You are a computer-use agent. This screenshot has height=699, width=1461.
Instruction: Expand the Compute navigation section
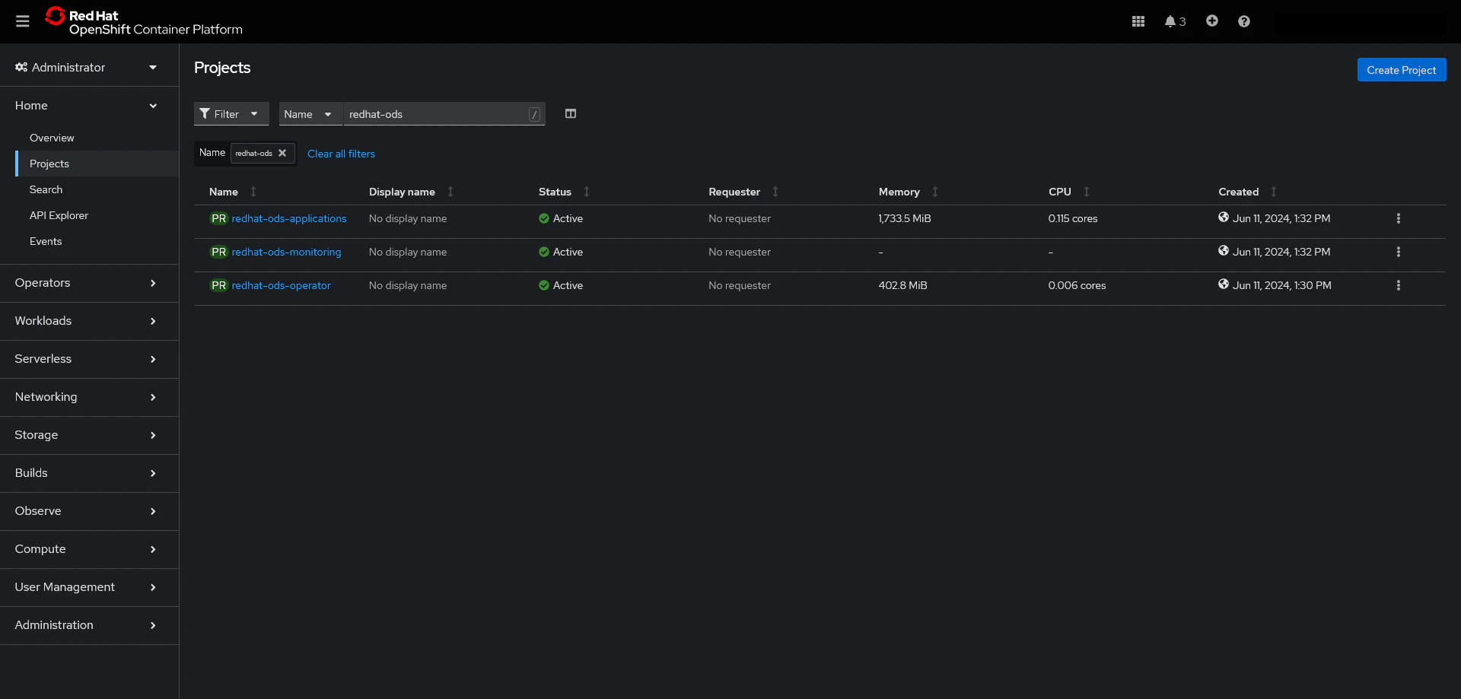89,549
